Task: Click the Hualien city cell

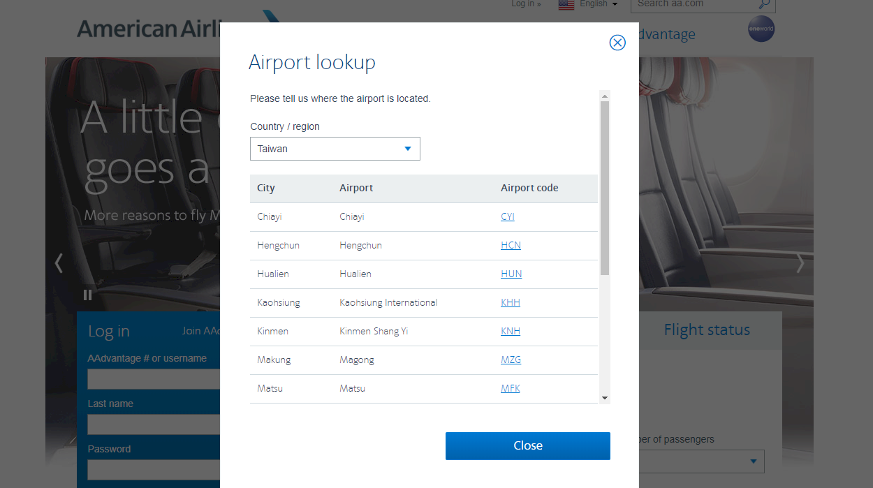Action: 272,274
